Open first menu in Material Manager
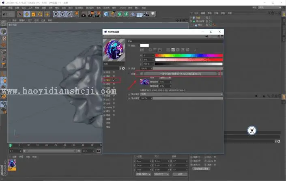 point(15,157)
